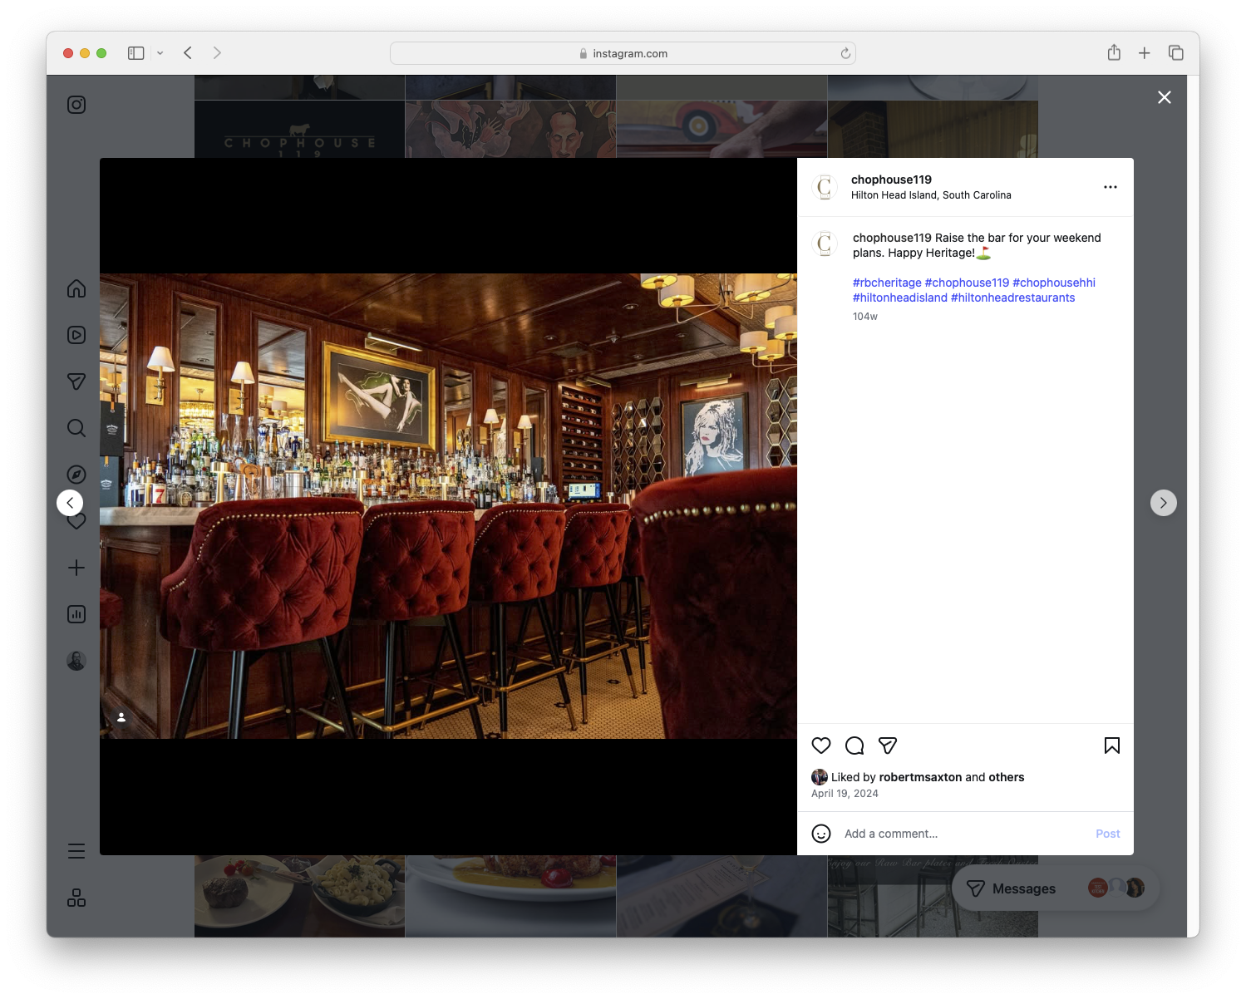Go back to the previous post arrow
This screenshot has width=1246, height=999.
click(x=70, y=502)
